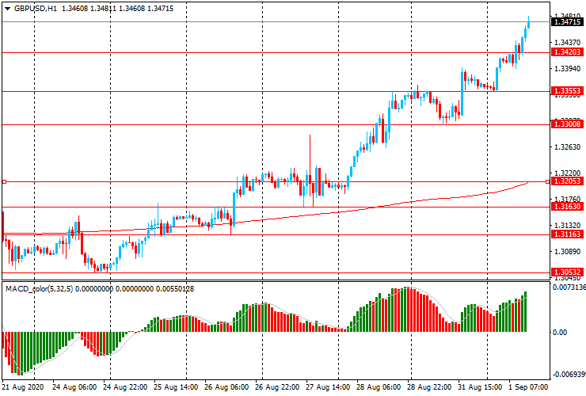Click the 24 Aug 22:00 time label
The image size is (586, 396).
coord(125,386)
